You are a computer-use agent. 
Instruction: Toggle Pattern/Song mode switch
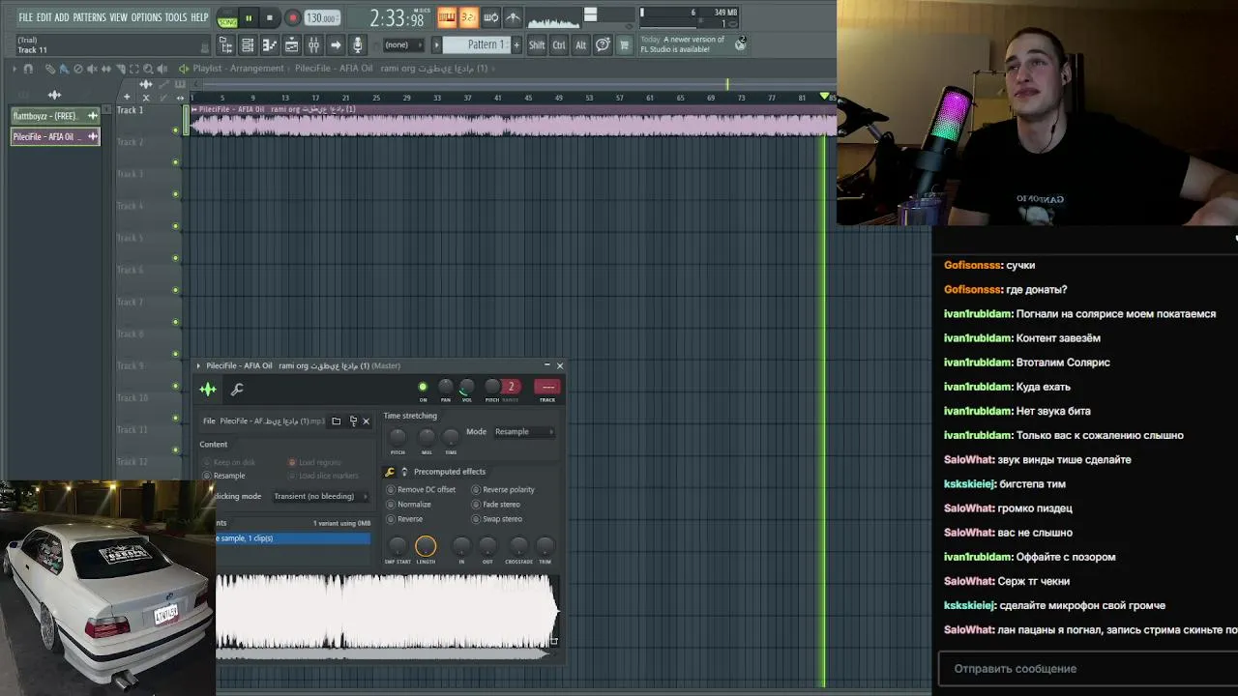226,17
